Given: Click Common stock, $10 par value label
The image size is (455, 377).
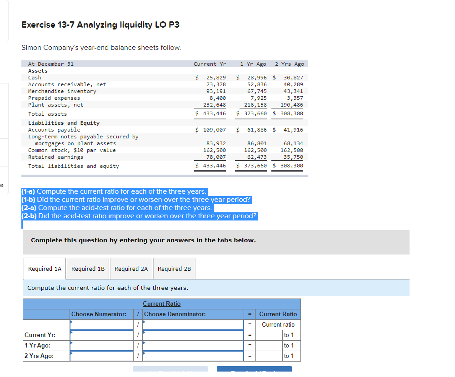Looking at the screenshot, I should coord(72,150).
